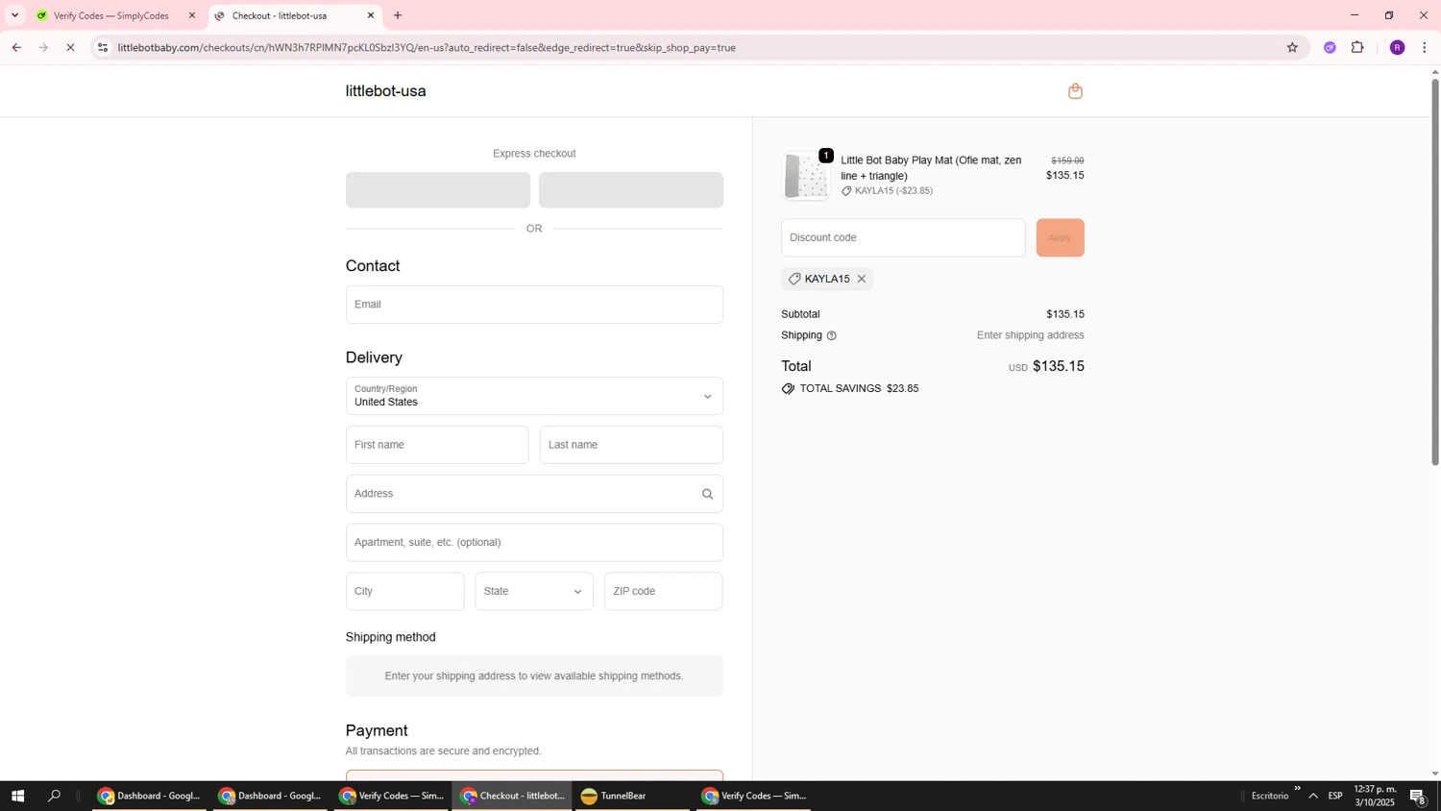Click the ZIP code field
Viewport: 1441px width, 811px height.
click(664, 591)
